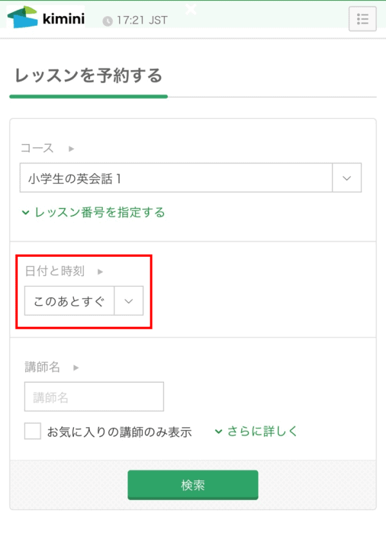Open the hamburger menu at top right
Image resolution: width=386 pixels, height=536 pixels.
pos(362,19)
